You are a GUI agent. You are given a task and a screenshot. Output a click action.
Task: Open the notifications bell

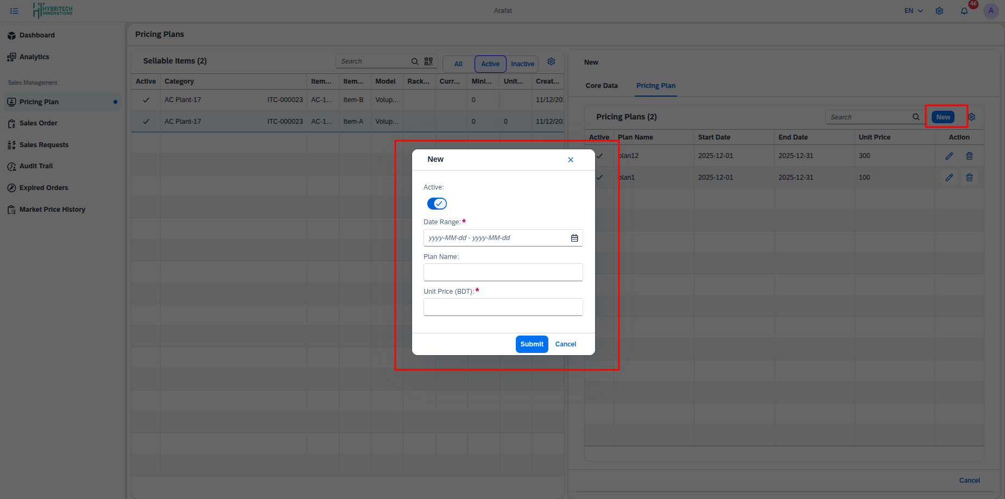(x=964, y=10)
